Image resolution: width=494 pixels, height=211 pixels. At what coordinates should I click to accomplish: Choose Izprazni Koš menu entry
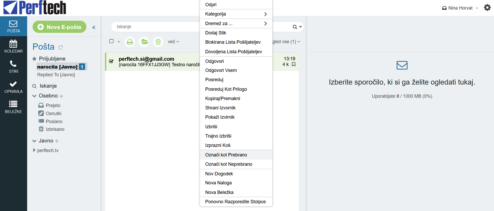[x=236, y=145]
